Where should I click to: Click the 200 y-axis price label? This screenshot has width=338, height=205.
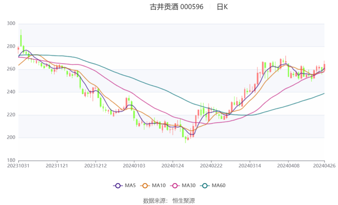pyautogui.click(x=11, y=137)
